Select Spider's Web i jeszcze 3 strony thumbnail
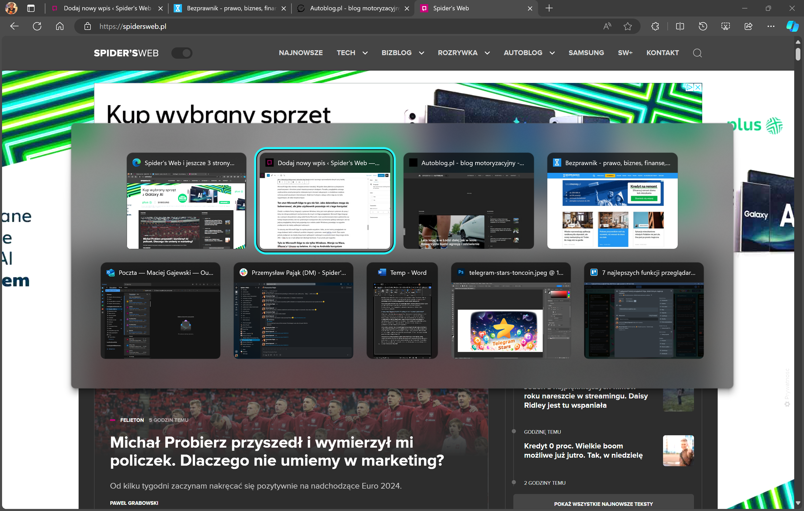 pyautogui.click(x=186, y=201)
